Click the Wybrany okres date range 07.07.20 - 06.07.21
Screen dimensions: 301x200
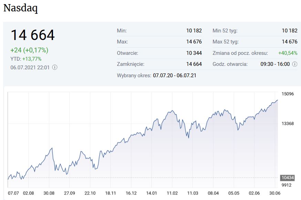point(175,75)
